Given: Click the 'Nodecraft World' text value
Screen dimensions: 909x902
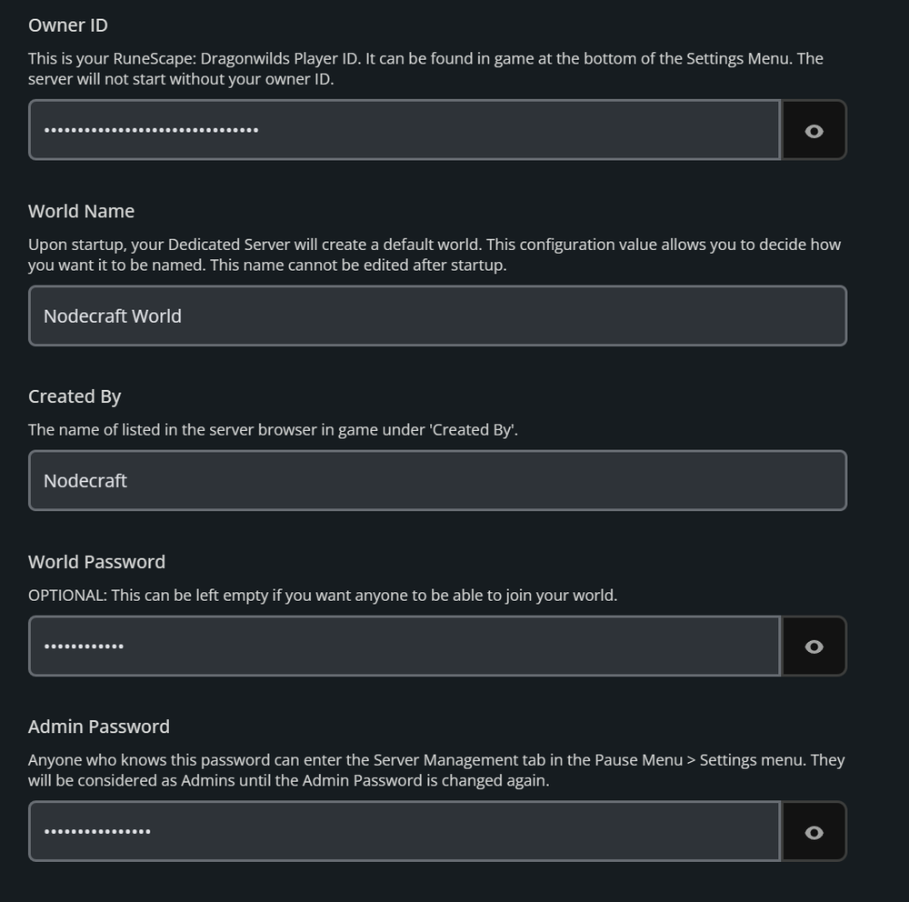Looking at the screenshot, I should (112, 316).
